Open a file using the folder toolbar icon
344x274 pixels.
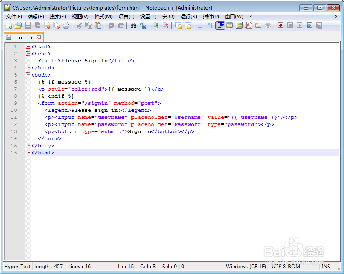18,25
